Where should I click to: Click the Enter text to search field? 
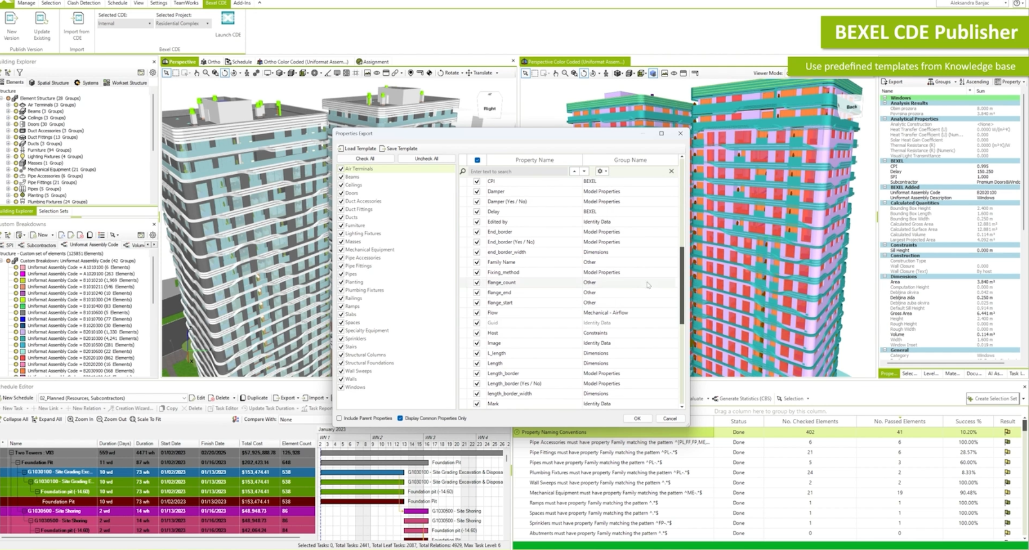click(518, 172)
